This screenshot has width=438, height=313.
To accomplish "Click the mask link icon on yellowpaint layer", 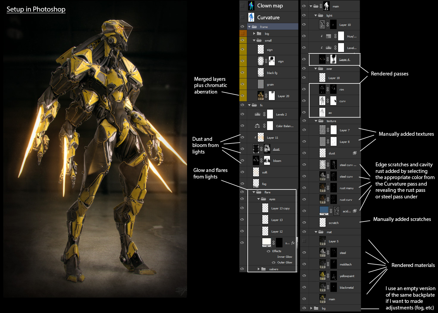I will tap(328, 276).
